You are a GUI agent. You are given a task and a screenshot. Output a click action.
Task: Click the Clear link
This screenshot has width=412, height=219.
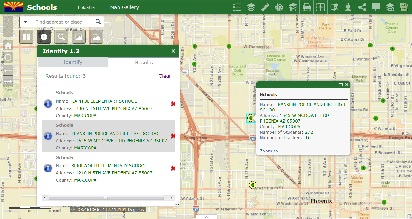[x=165, y=76]
